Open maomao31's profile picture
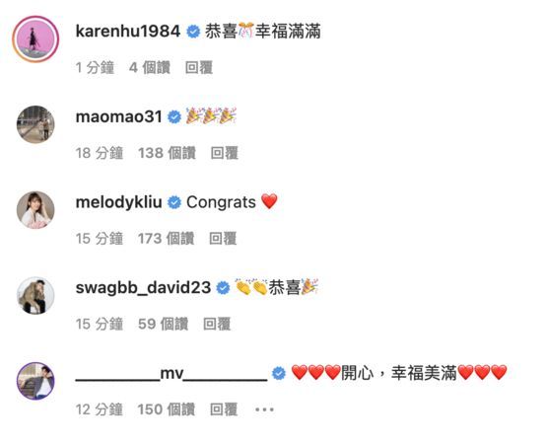Viewport: 547px width, 444px height. coord(35,124)
